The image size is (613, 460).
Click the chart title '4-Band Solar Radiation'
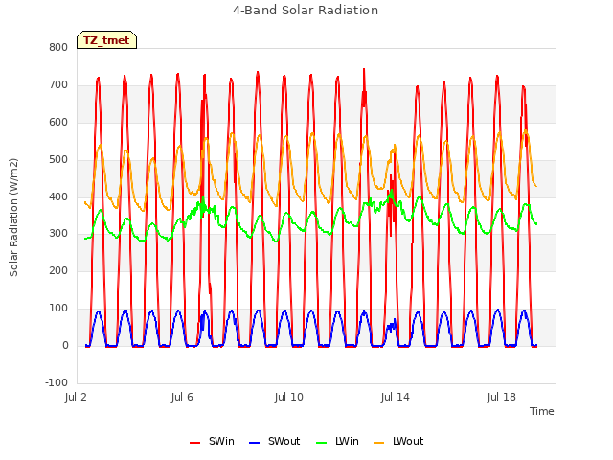click(x=306, y=11)
